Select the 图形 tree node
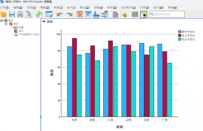This screenshot has height=131, width=203. coord(16,24)
